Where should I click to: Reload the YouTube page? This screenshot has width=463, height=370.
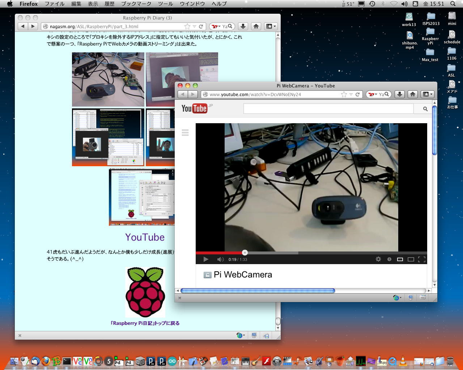[357, 94]
